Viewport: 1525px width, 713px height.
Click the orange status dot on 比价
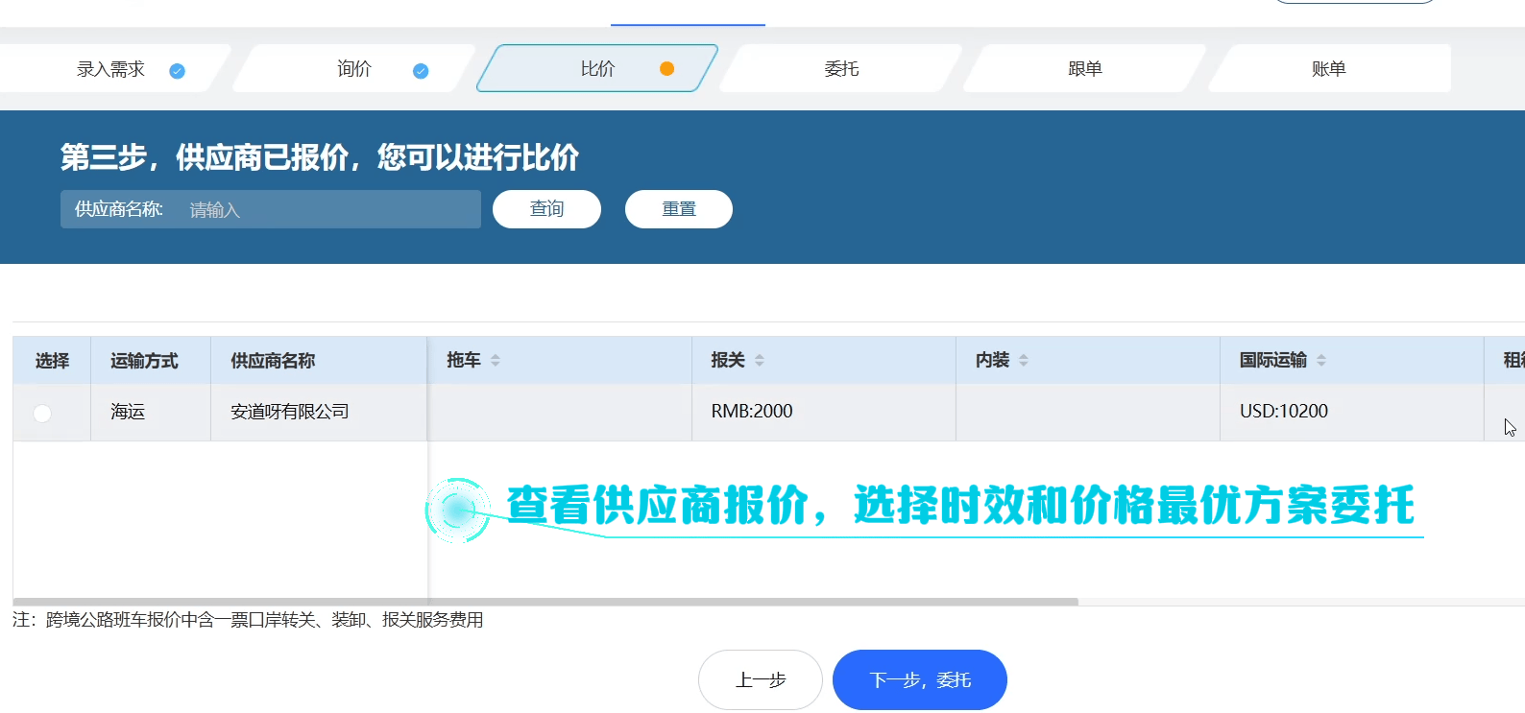coord(666,69)
